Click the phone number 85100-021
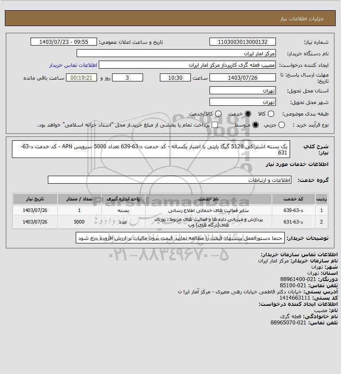The image size is (341, 374). pyautogui.click(x=293, y=285)
